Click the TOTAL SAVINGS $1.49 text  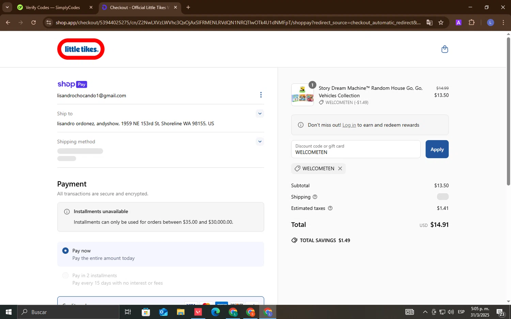pyautogui.click(x=325, y=240)
